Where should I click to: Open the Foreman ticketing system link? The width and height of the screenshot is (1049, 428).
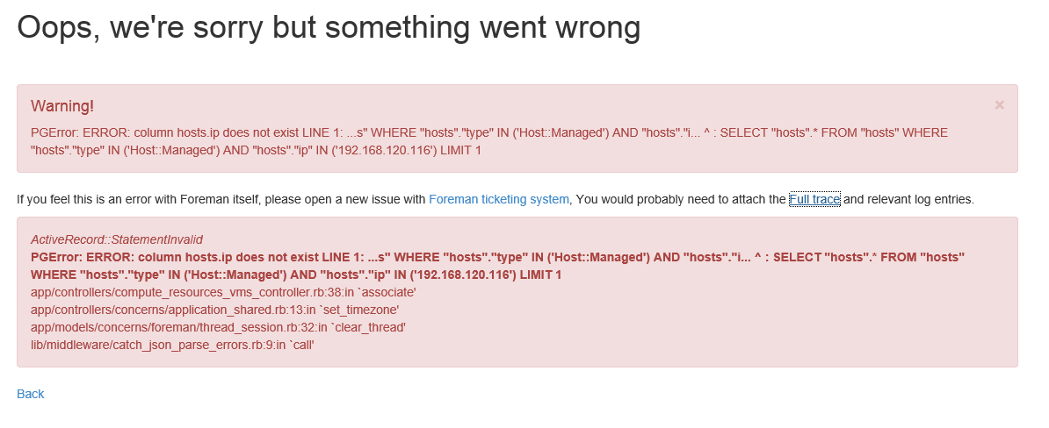coord(499,199)
